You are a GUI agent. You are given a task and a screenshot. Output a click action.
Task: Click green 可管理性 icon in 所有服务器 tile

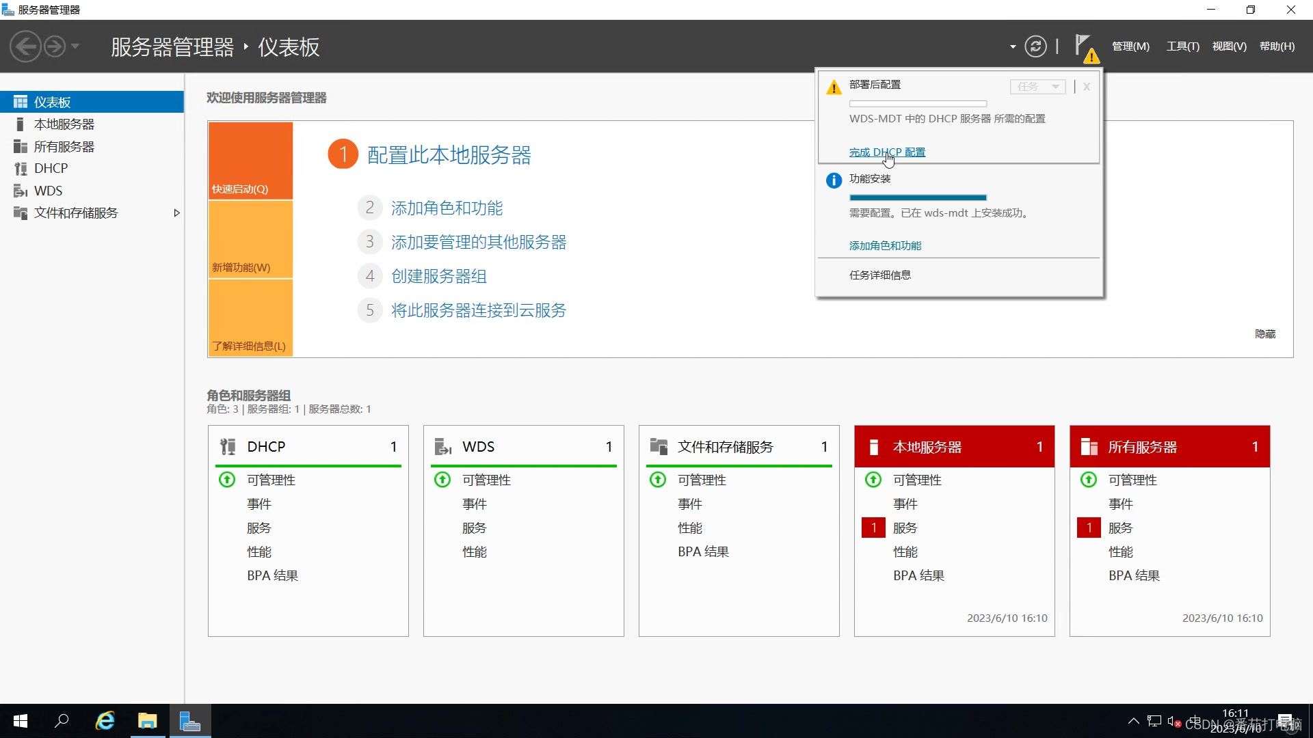click(1089, 480)
